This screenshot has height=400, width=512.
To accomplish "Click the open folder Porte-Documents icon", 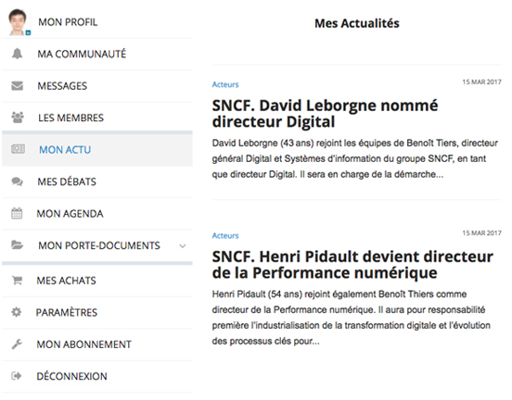I will [18, 244].
